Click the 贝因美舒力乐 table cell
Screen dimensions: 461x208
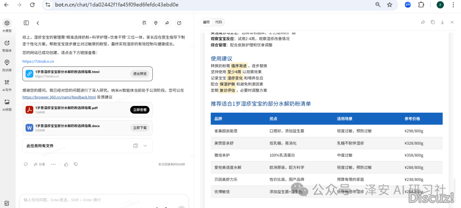click(x=226, y=180)
